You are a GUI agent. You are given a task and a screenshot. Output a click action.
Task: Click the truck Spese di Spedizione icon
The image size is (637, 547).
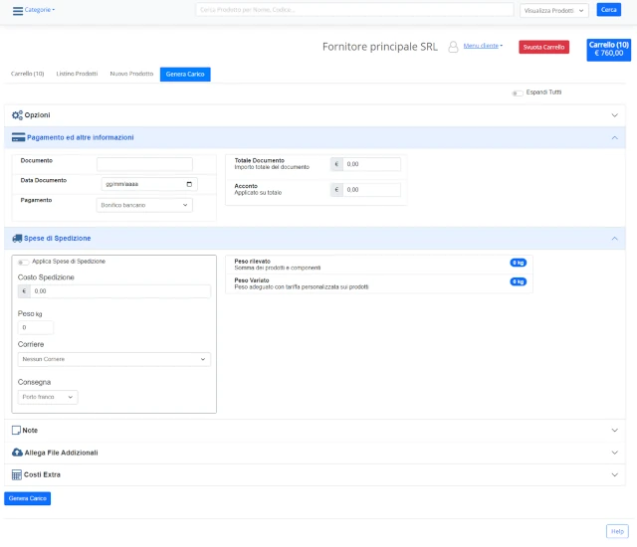pyautogui.click(x=17, y=239)
